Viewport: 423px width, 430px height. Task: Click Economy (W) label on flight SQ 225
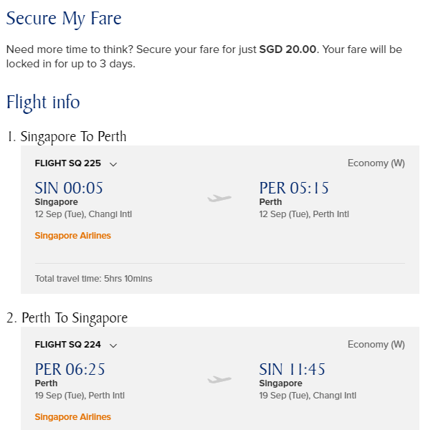pos(376,163)
